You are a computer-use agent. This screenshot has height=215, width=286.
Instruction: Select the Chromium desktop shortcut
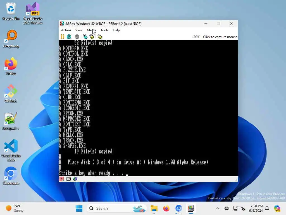tap(11, 176)
